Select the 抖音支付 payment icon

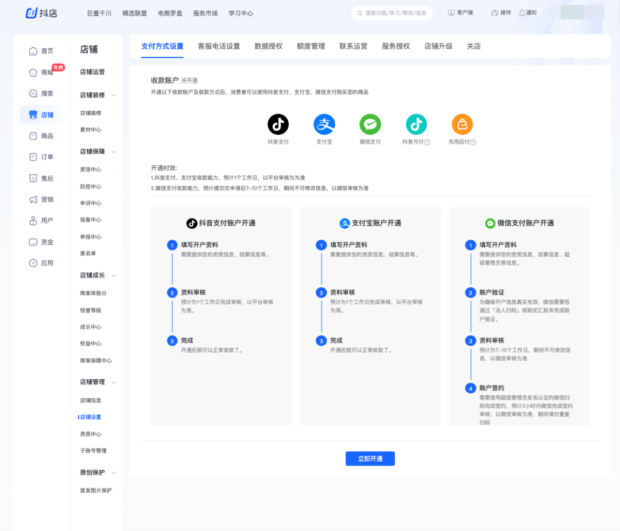[x=278, y=124]
